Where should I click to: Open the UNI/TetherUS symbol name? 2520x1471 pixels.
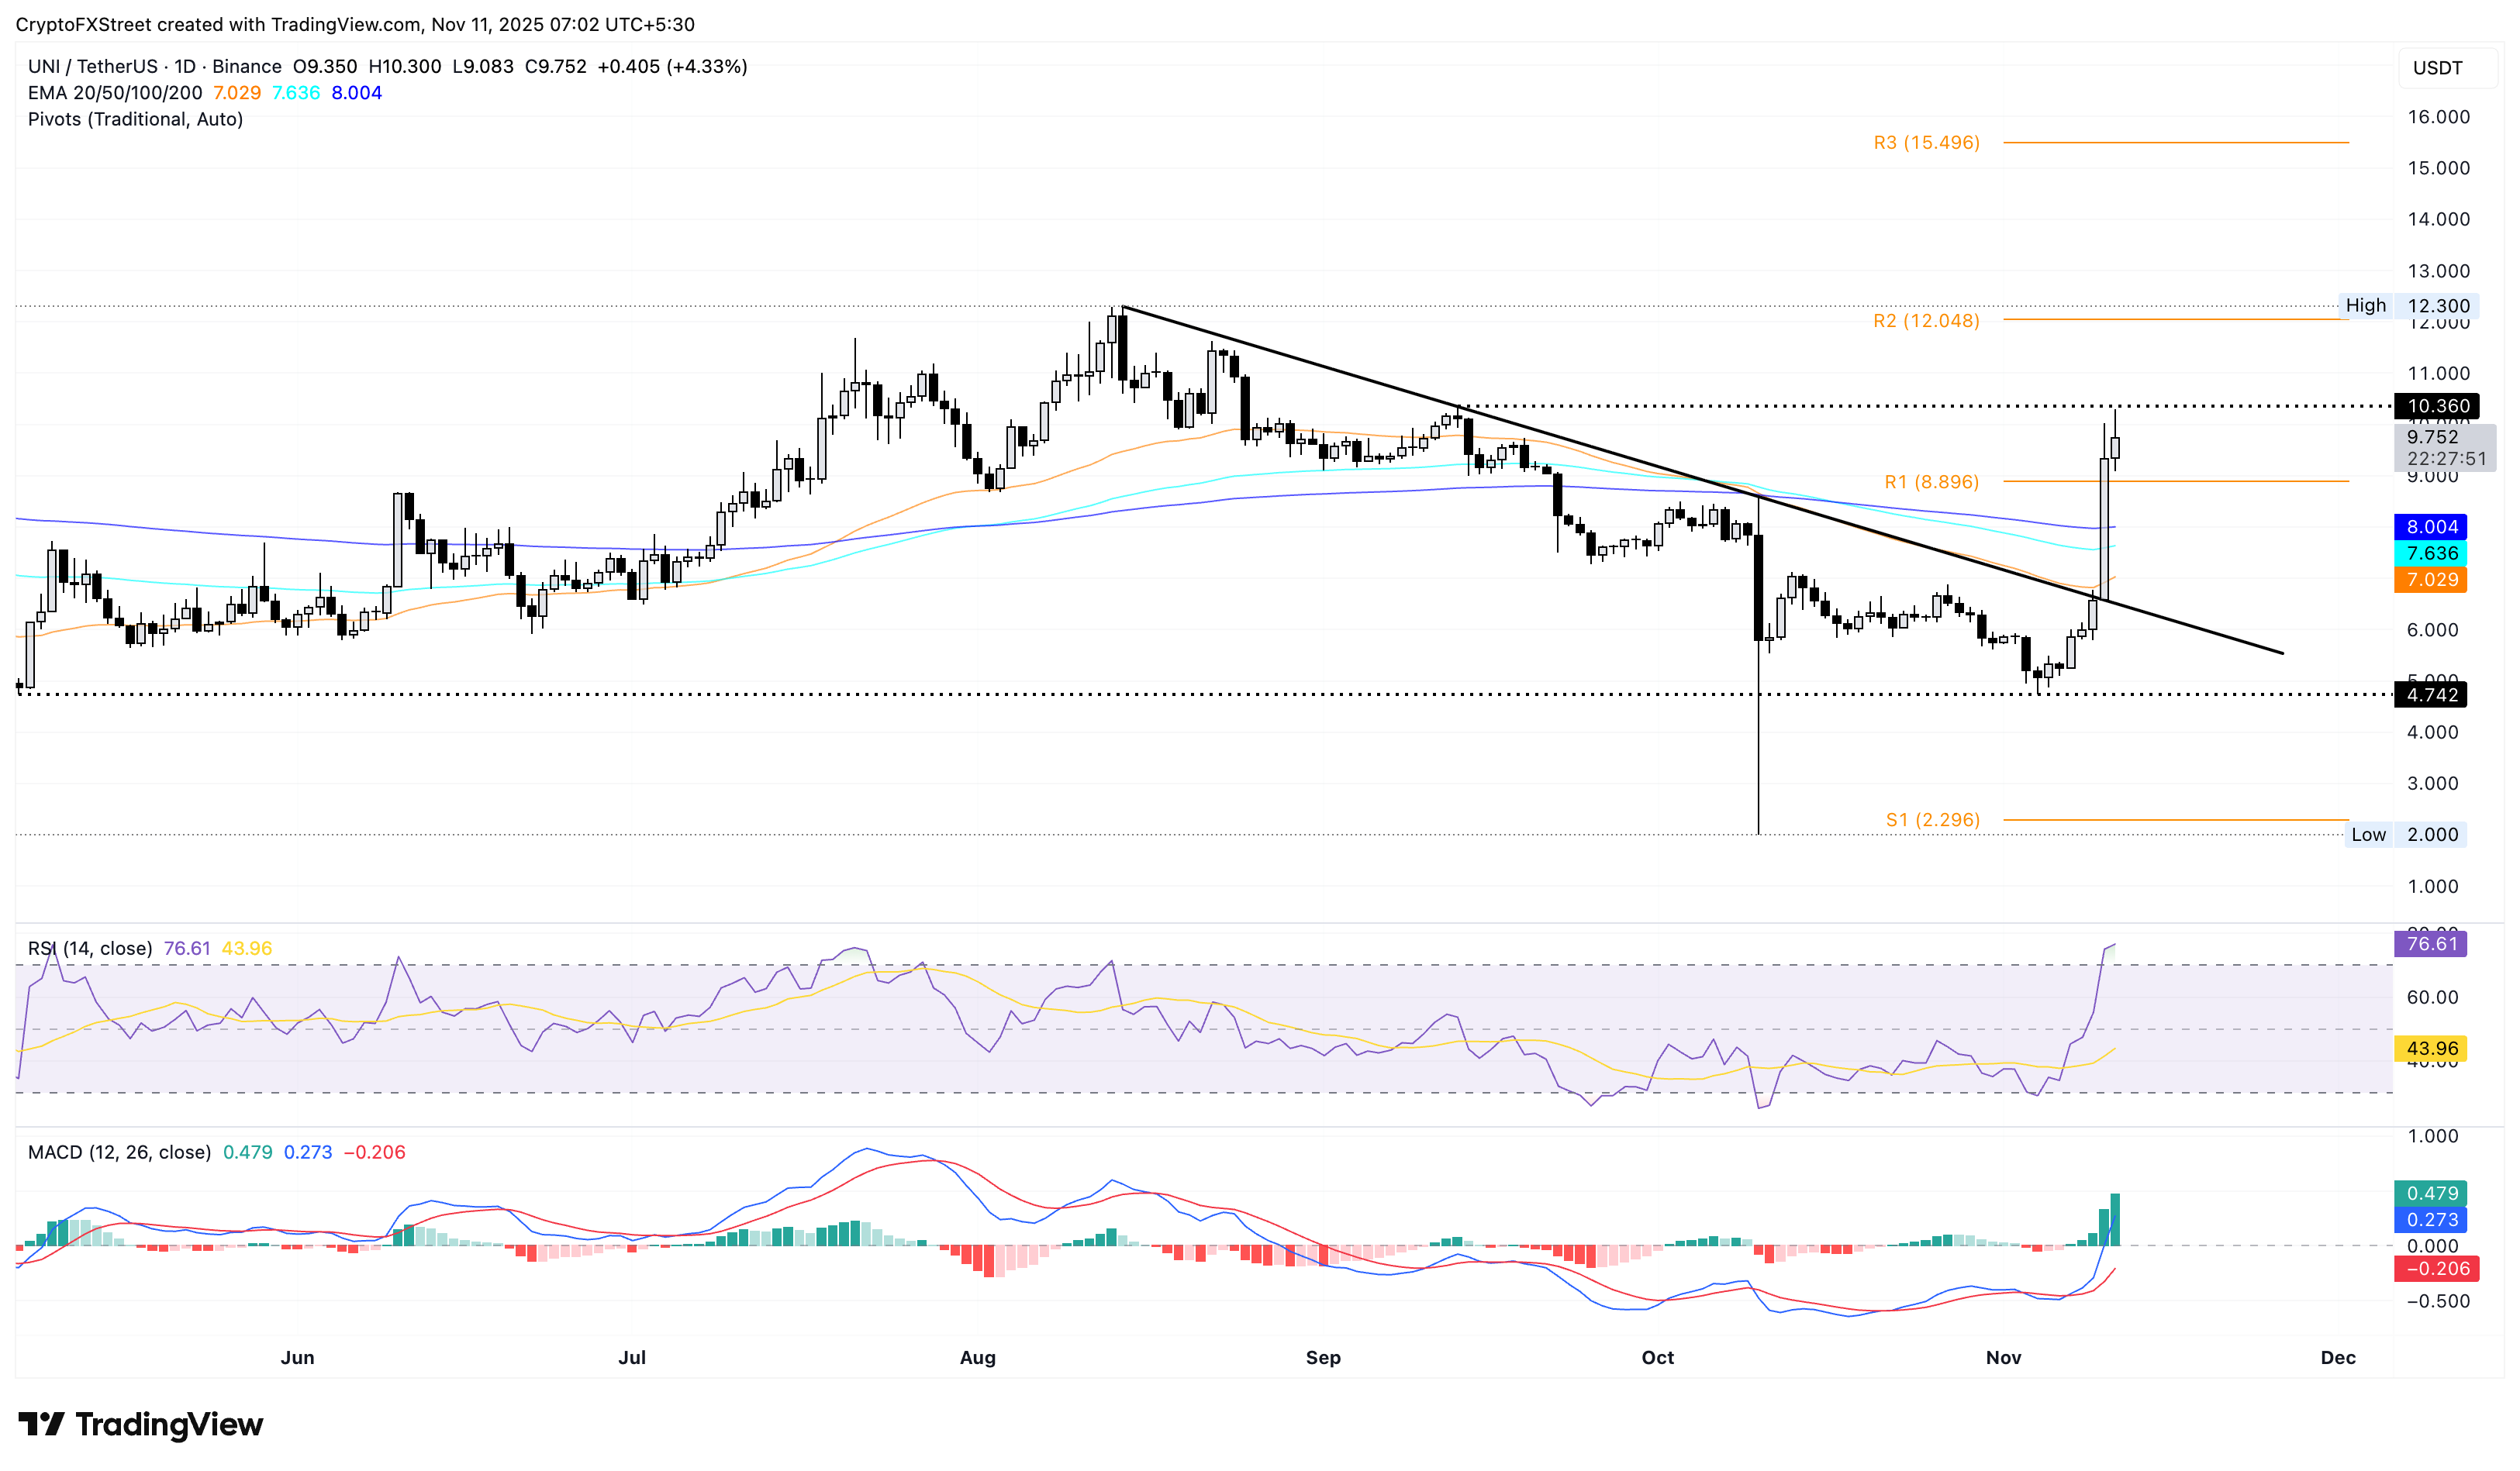[95, 66]
